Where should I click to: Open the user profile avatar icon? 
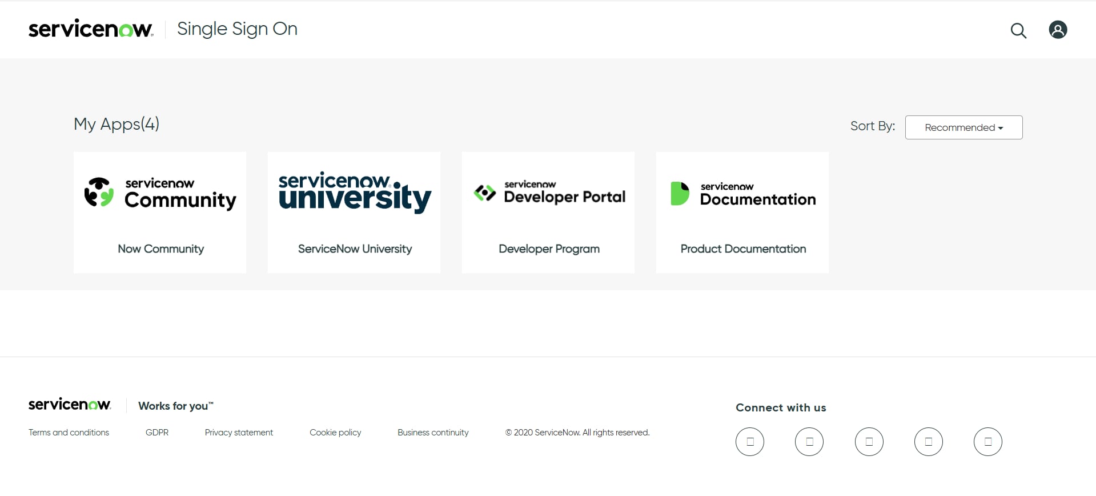point(1058,30)
